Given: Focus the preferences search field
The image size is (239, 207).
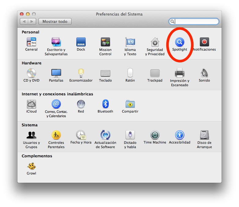Looking at the screenshot, I should click(194, 21).
